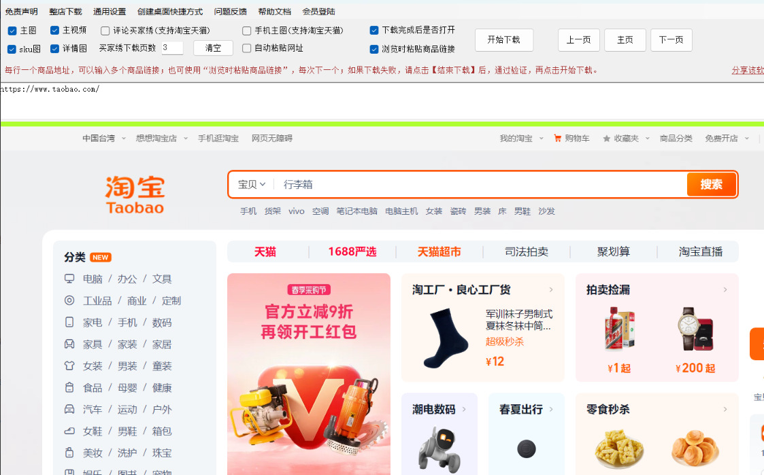Screen dimensions: 764x475
Task: Click the 买家秀下载页数 number field
Action: coord(172,48)
